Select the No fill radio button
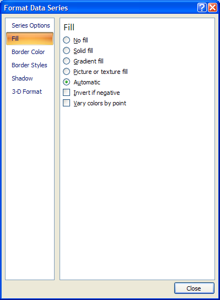The height and width of the screenshot is (300, 220). [x=66, y=40]
